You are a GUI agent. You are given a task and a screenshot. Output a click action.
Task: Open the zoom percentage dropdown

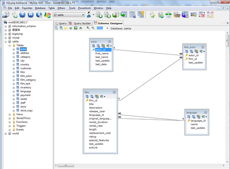[x=107, y=28]
